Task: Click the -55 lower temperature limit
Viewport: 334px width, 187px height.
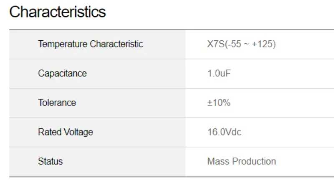Action: point(235,44)
